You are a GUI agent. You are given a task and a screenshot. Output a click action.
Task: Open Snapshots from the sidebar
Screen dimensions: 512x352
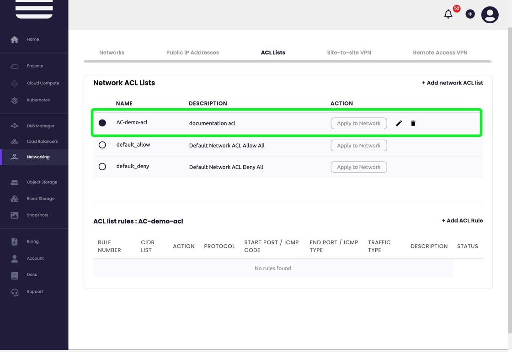[x=37, y=215]
